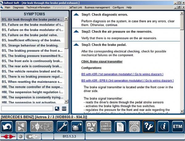Click the Jaltest logo icon in menu bar
The height and width of the screenshot is (141, 185).
(x=2, y=7)
